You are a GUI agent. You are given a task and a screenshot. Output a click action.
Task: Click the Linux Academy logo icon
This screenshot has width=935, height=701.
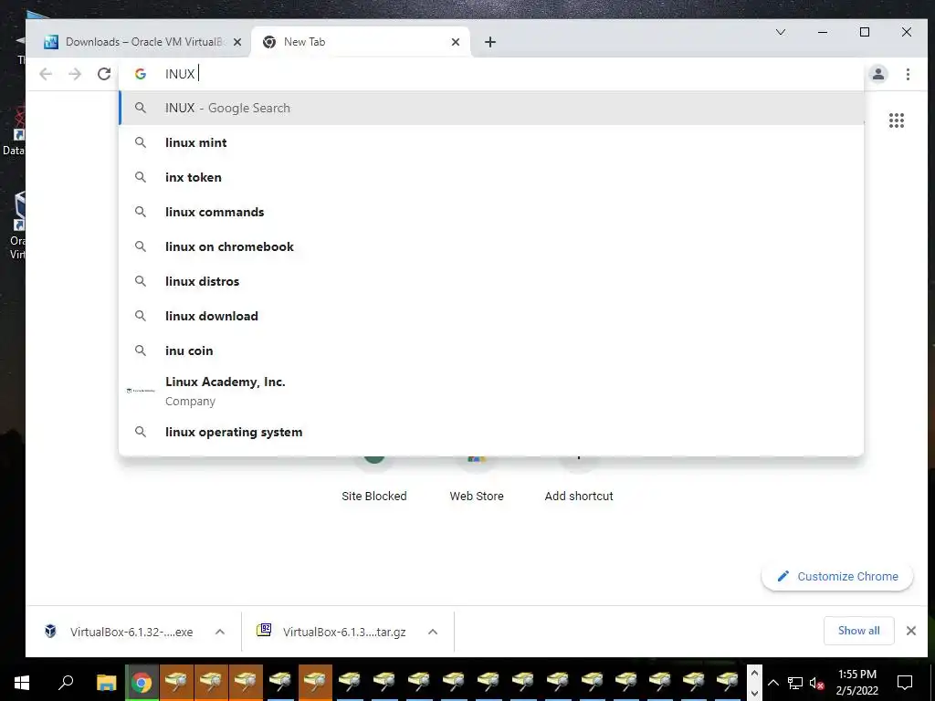141,391
